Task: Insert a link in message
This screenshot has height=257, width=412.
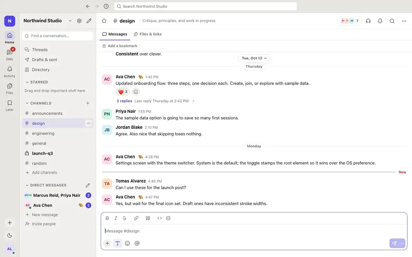Action: coord(136,218)
